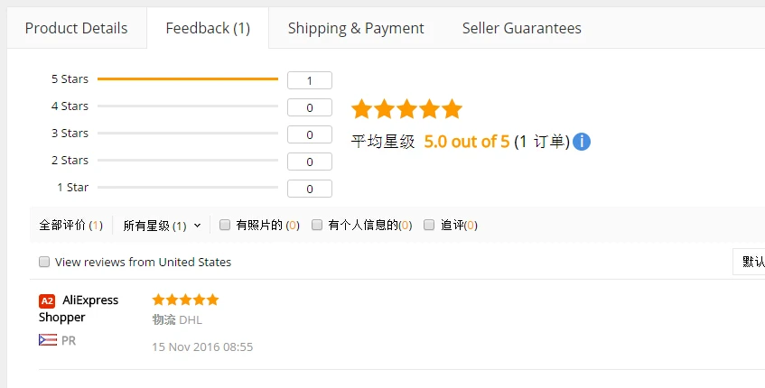Enable the 有个人信息的 checkbox
765x388 pixels.
(317, 225)
